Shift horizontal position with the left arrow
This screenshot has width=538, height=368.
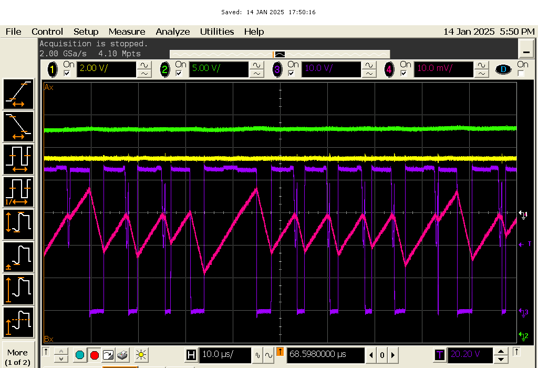click(x=371, y=355)
